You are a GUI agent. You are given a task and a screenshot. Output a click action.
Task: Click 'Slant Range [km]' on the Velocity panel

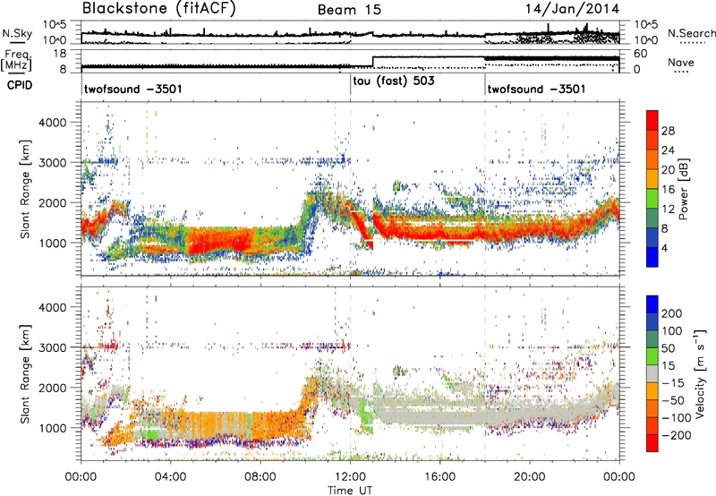(x=24, y=373)
